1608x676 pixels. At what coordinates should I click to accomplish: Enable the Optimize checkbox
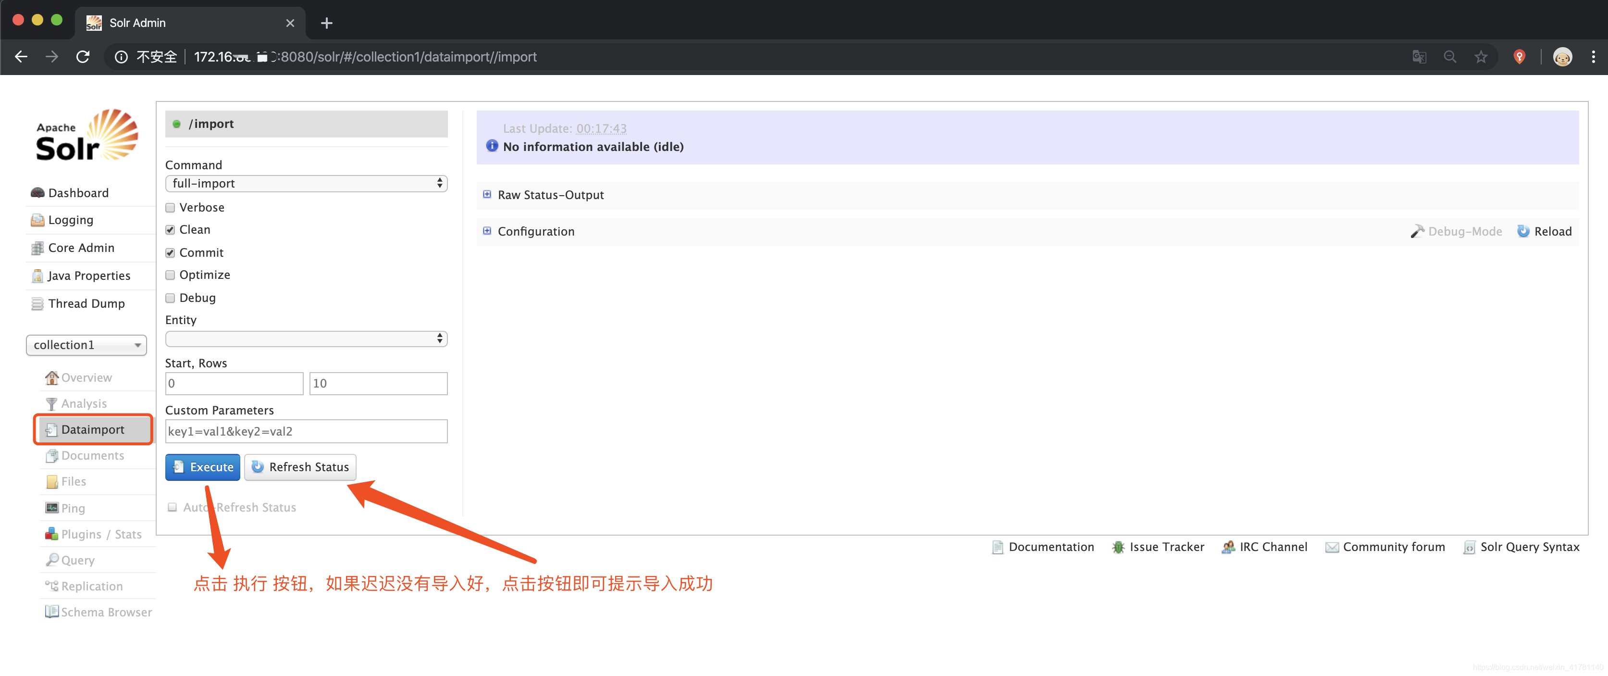pyautogui.click(x=170, y=275)
